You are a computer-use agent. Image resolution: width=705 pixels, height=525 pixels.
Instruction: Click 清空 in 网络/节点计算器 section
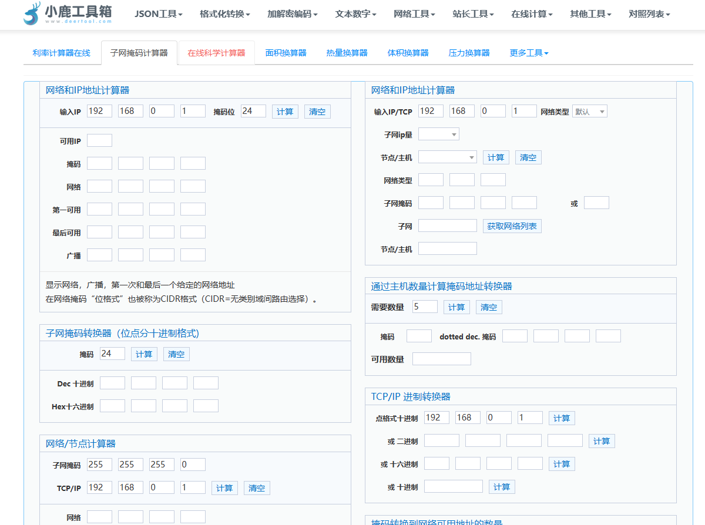[257, 488]
